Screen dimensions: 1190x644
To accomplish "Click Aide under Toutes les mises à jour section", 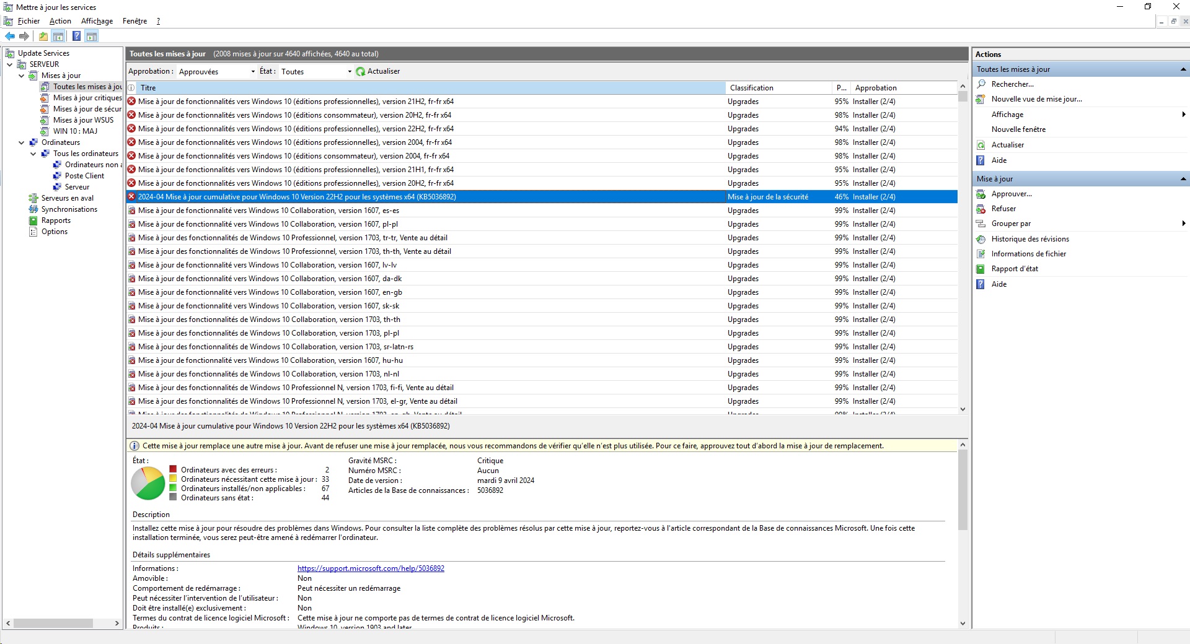I will tap(999, 160).
